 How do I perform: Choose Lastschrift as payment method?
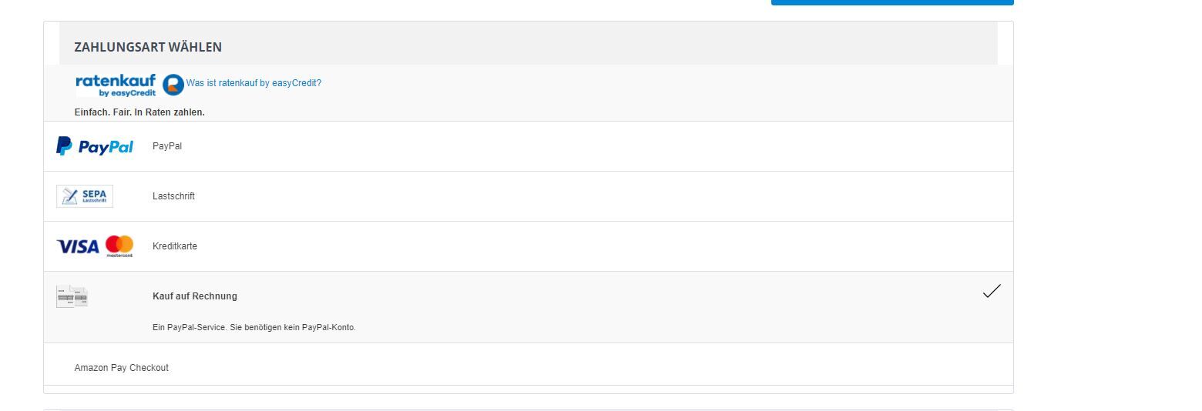(x=173, y=196)
